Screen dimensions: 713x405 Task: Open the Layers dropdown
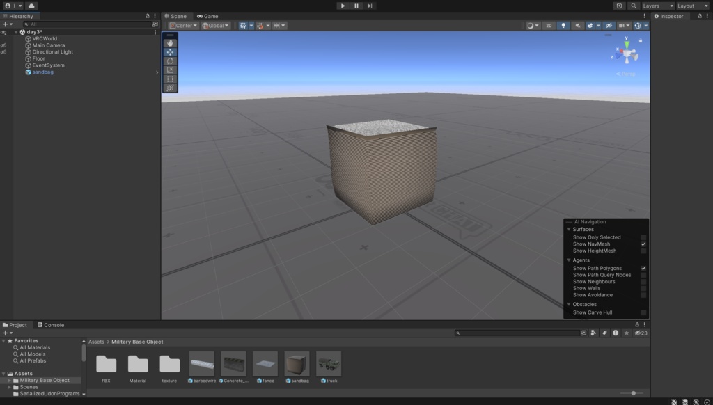point(657,6)
